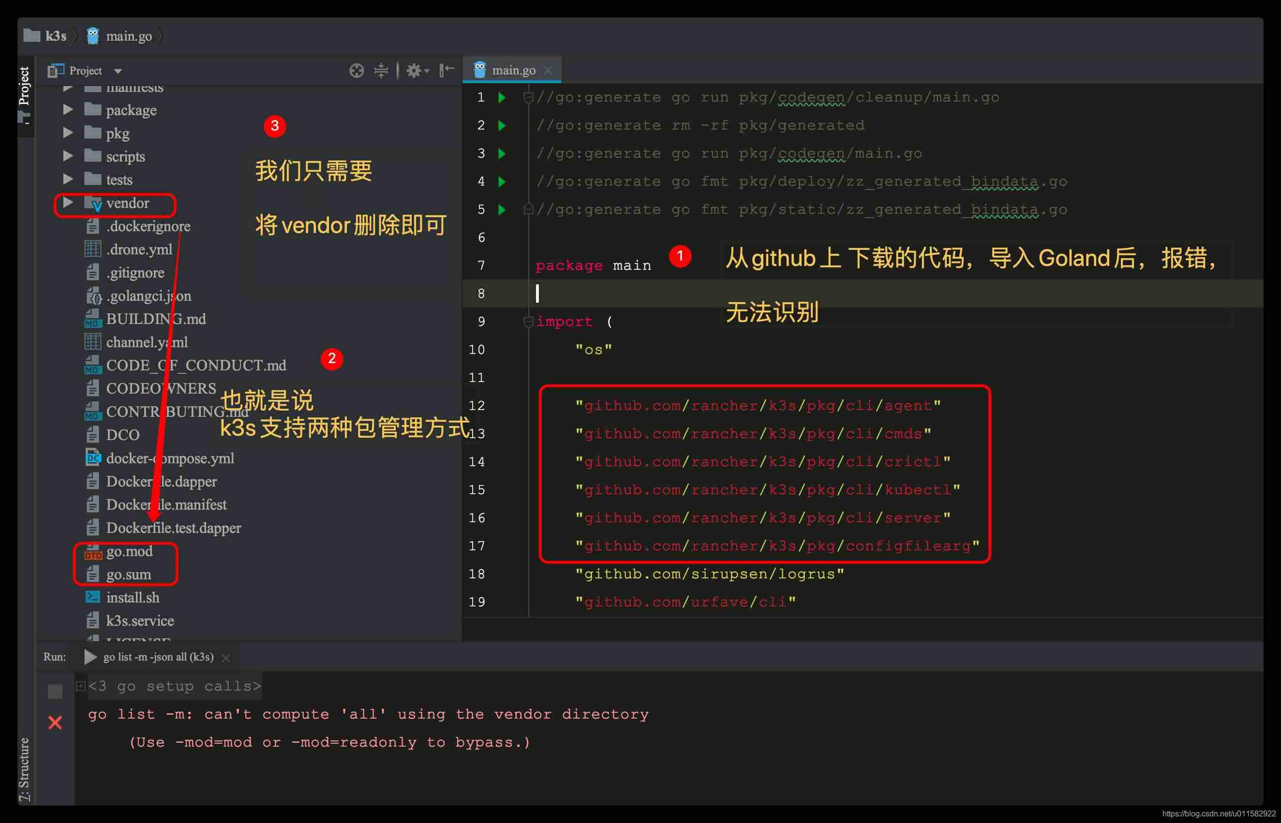Image resolution: width=1281 pixels, height=823 pixels.
Task: Select the .golangci.json file
Action: [x=148, y=296]
